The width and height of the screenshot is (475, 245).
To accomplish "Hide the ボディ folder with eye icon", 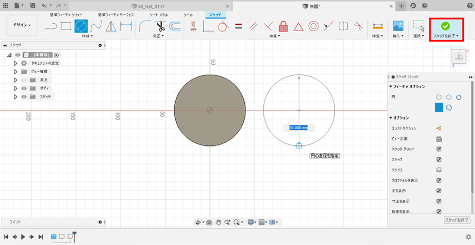I will pos(24,88).
